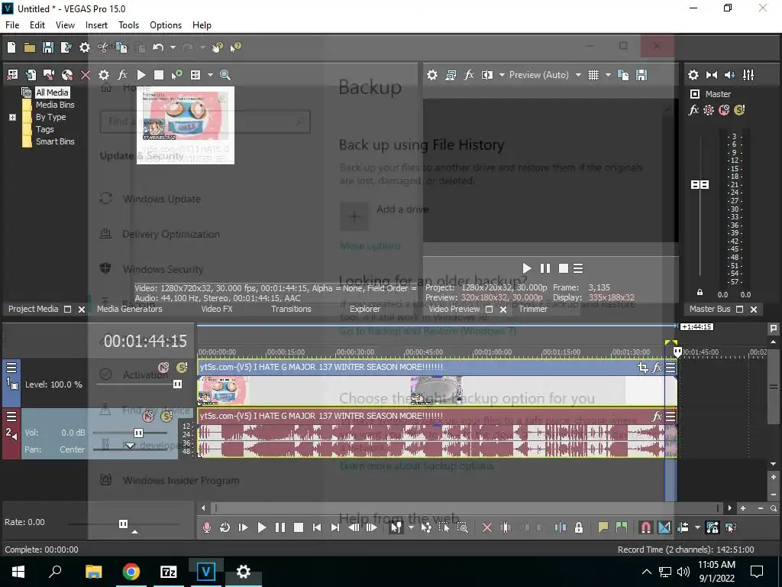Click Dim Output icon in Master Bus
The image size is (782, 587).
[729, 75]
